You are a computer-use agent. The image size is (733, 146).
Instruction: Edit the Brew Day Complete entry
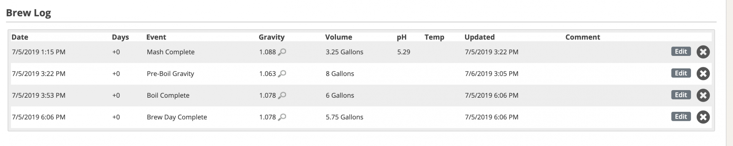pyautogui.click(x=681, y=116)
